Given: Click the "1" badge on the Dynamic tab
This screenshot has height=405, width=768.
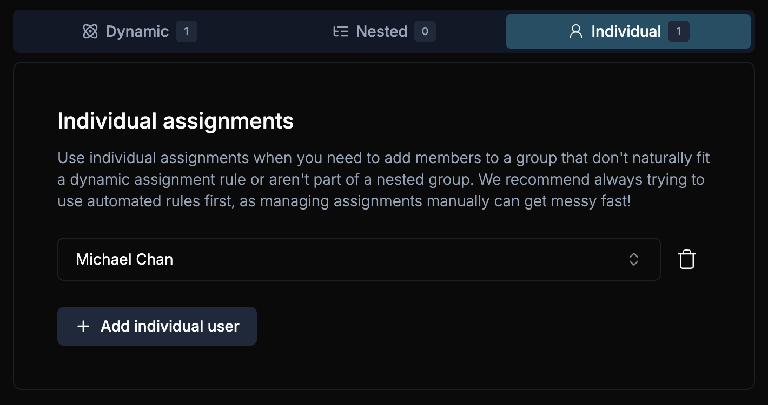Looking at the screenshot, I should (187, 31).
